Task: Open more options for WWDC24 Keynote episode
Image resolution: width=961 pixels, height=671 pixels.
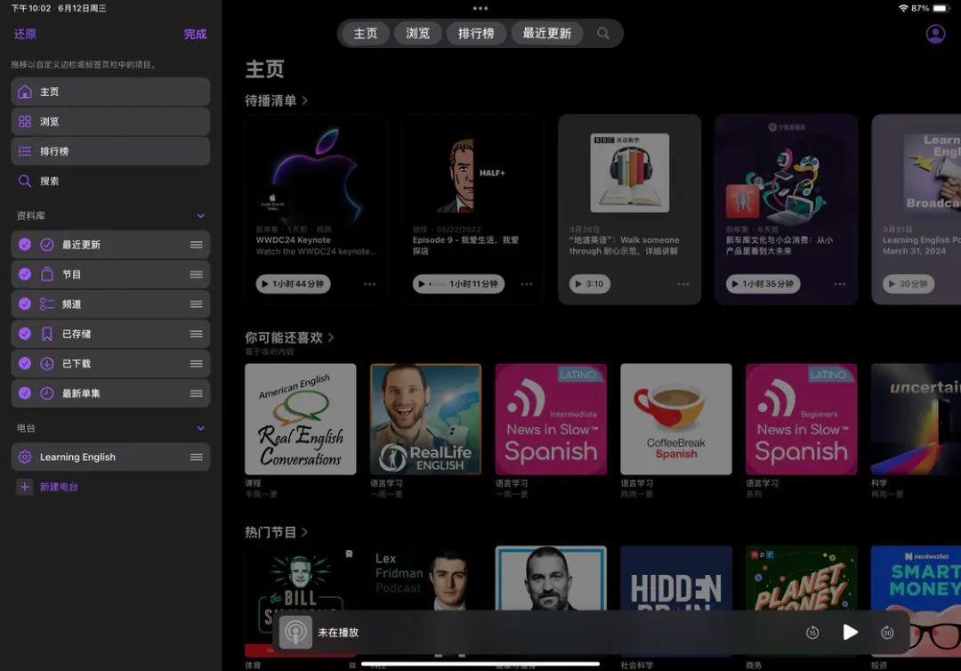Action: point(369,285)
